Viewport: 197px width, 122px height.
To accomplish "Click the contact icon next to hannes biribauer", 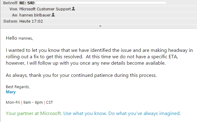I will (x=53, y=15).
